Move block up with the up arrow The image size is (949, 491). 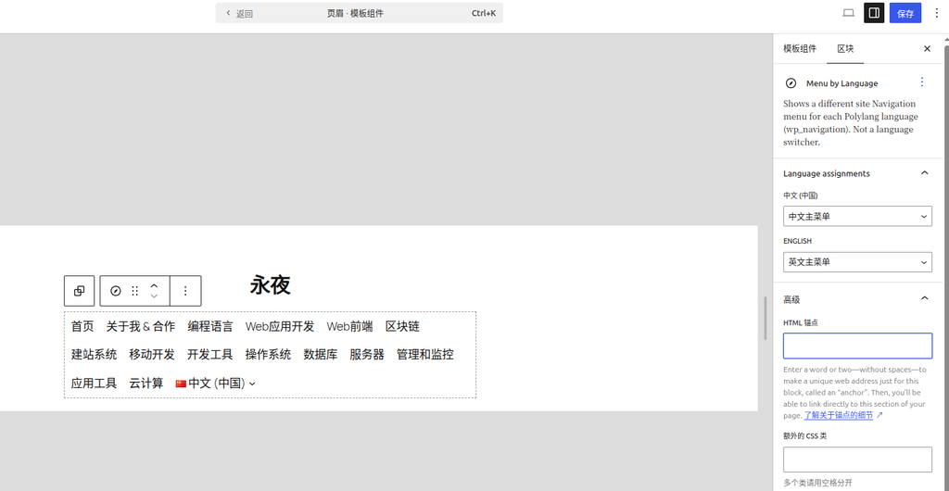(155, 285)
